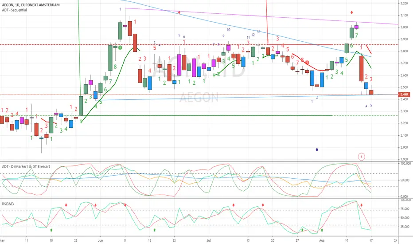Select the ADT - Sequential indicator label
The width and height of the screenshot is (413, 244).
tap(15, 10)
